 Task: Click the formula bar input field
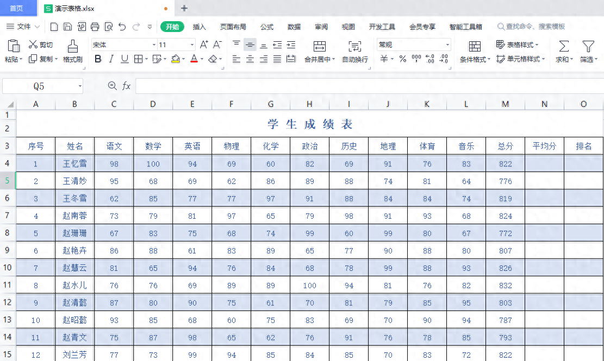369,86
